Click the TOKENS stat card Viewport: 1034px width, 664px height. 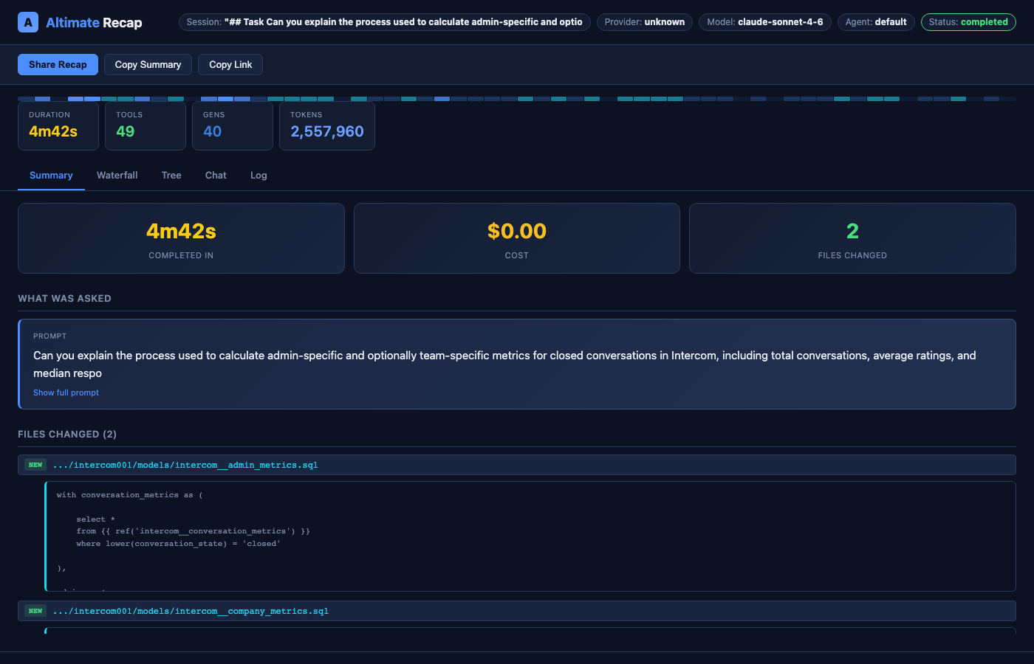pos(326,125)
